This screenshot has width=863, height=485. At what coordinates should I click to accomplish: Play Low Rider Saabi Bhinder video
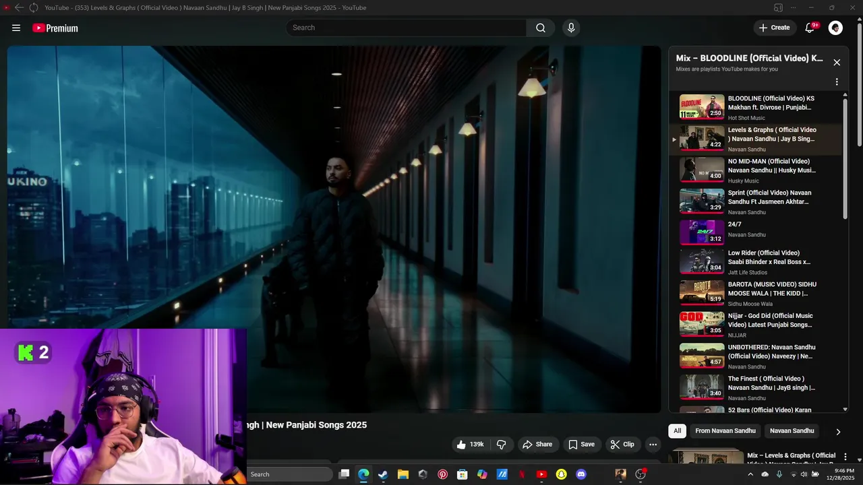756,262
